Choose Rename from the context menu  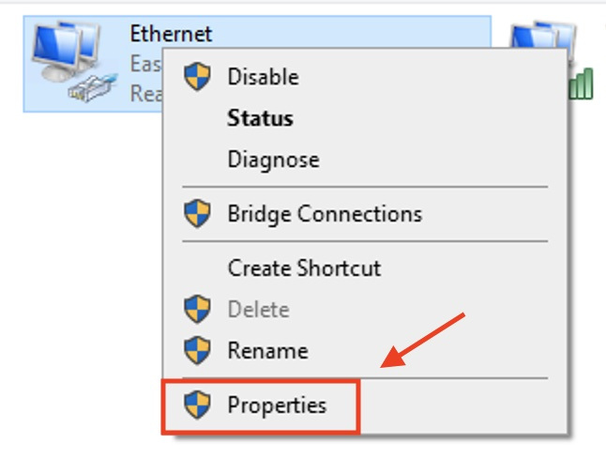[268, 350]
